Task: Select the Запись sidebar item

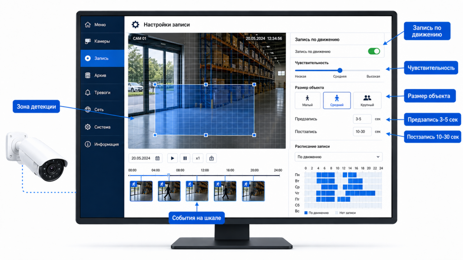Action: coord(102,58)
